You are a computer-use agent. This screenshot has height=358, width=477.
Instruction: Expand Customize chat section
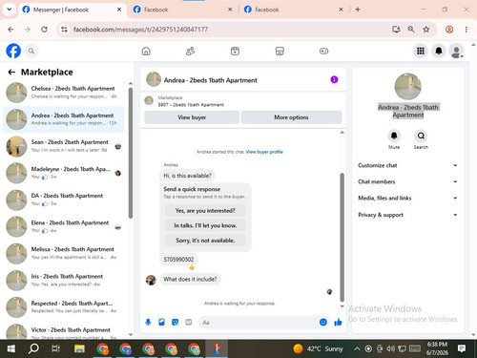pos(408,165)
